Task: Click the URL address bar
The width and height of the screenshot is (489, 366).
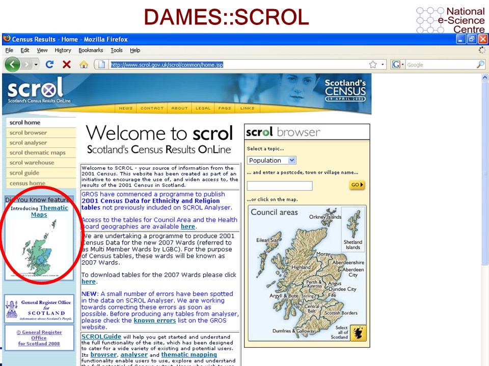Action: [239, 65]
